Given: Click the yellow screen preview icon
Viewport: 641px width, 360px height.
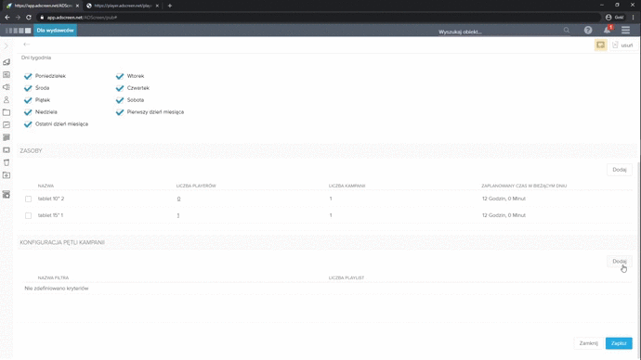Looking at the screenshot, I should (x=600, y=45).
